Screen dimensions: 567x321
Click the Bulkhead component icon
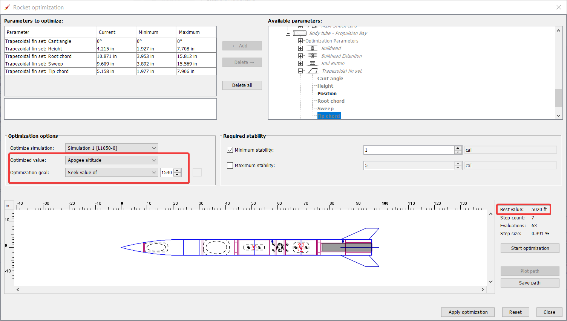pos(312,48)
